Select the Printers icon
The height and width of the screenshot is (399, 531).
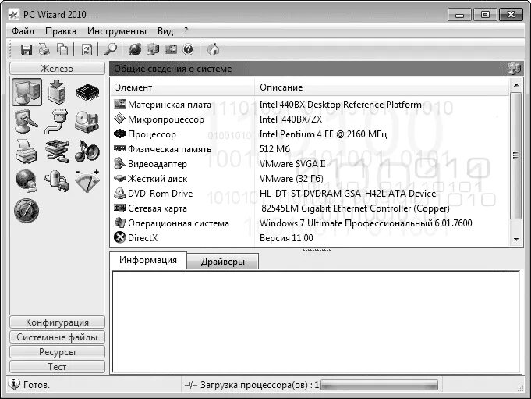(27, 151)
